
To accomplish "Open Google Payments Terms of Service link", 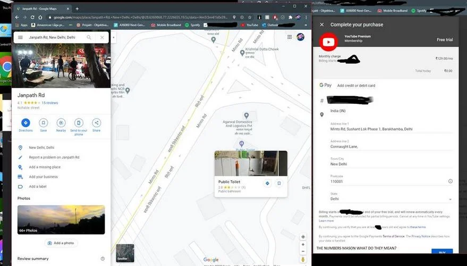I will pos(394,236).
